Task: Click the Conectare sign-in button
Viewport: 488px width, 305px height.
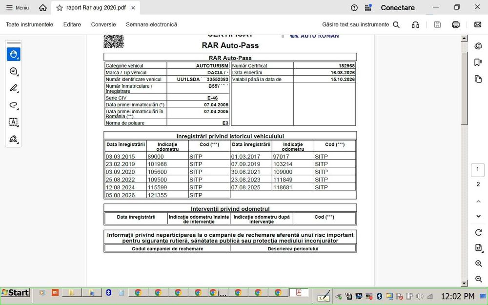Action: point(398,8)
